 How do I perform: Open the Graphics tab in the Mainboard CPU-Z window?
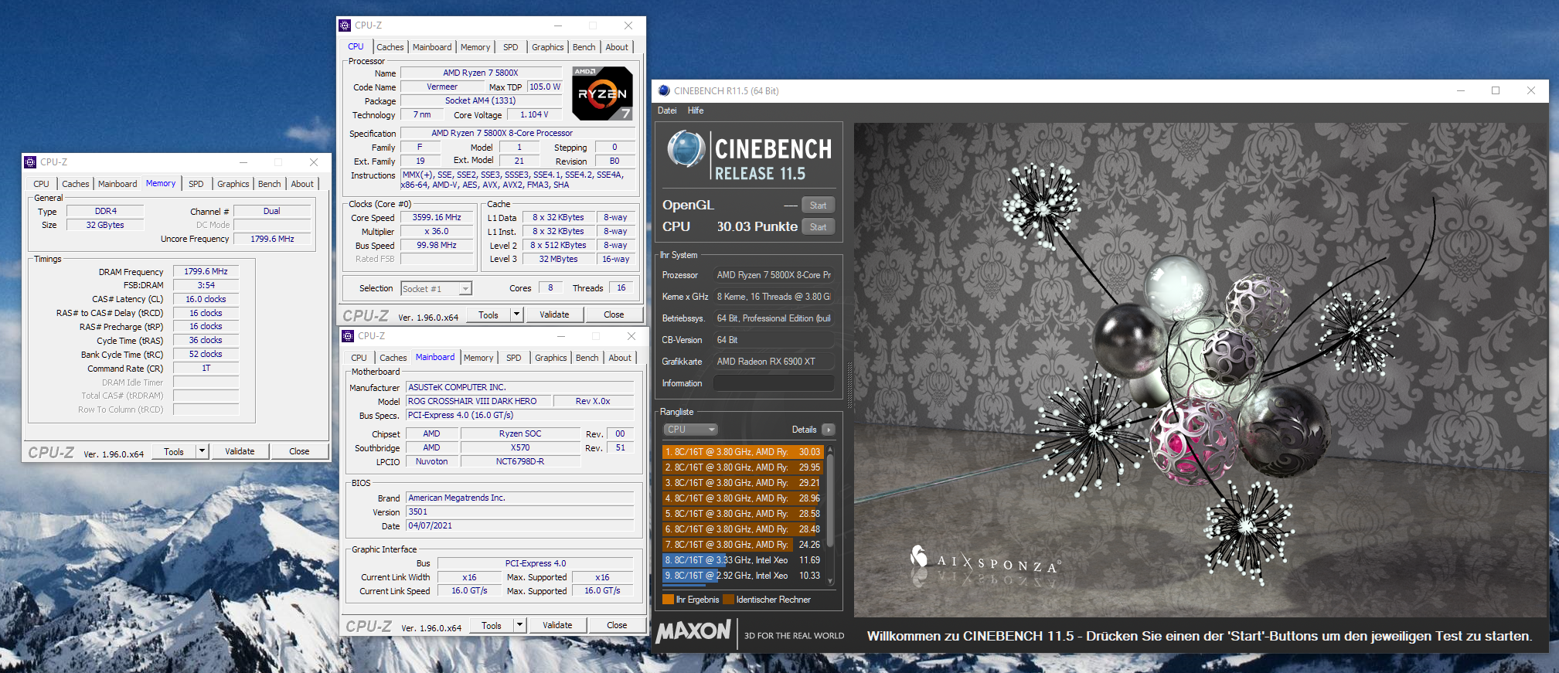(x=551, y=358)
